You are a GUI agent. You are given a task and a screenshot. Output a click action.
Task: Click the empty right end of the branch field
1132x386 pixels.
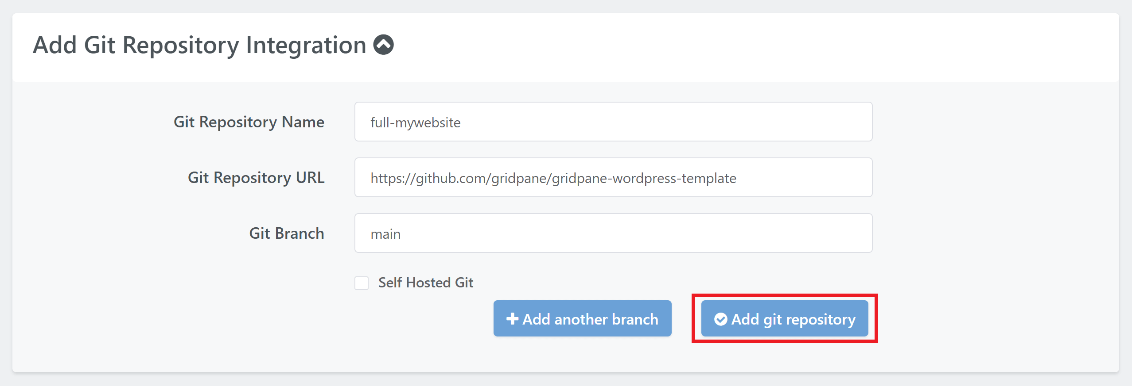(x=820, y=233)
